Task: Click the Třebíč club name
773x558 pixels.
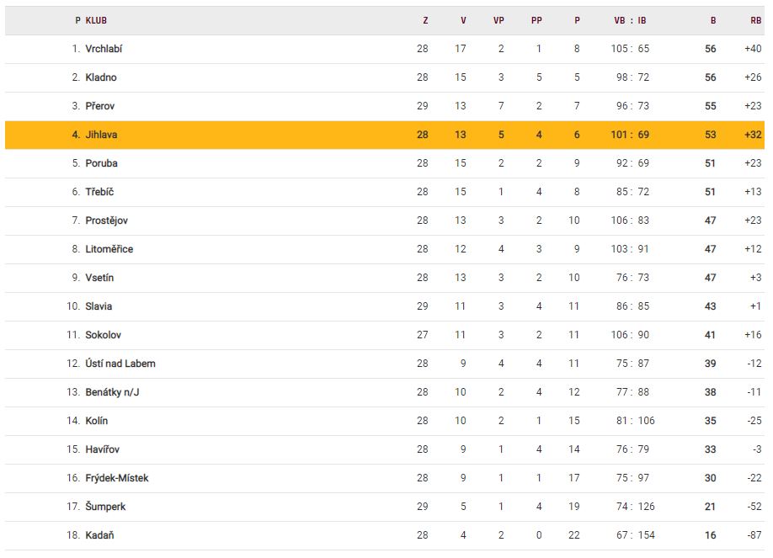Action: tap(100, 192)
